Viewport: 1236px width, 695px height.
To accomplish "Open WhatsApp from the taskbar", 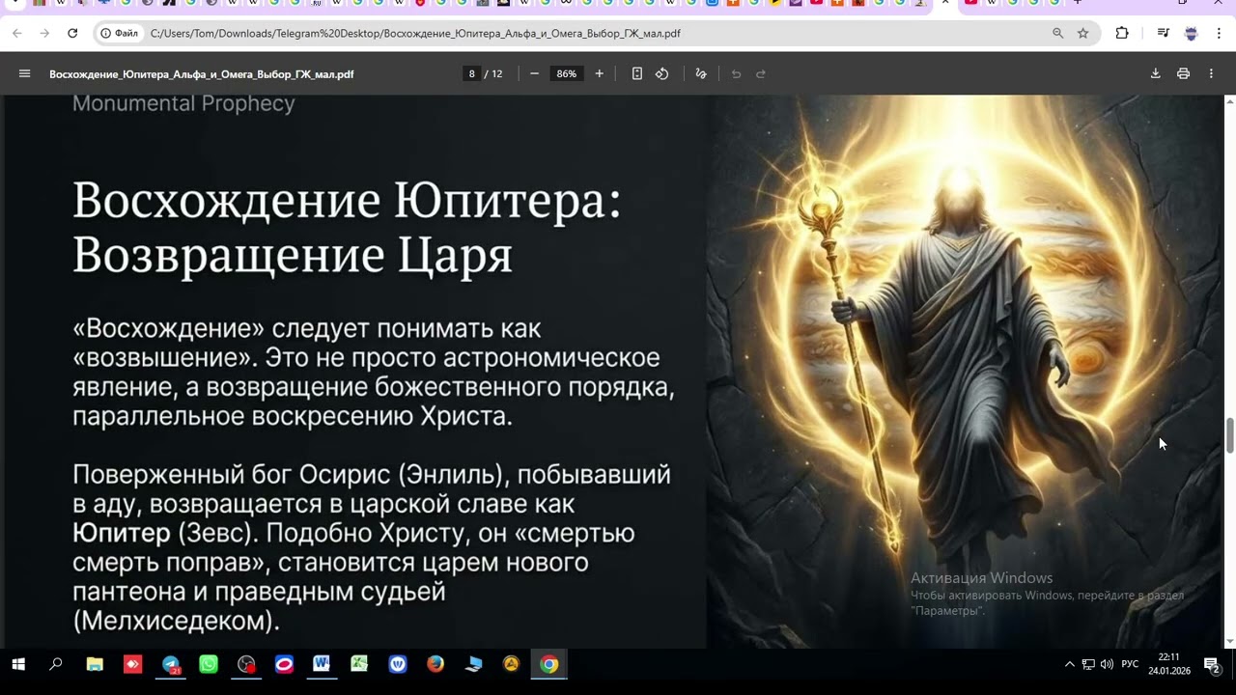I will [x=209, y=664].
